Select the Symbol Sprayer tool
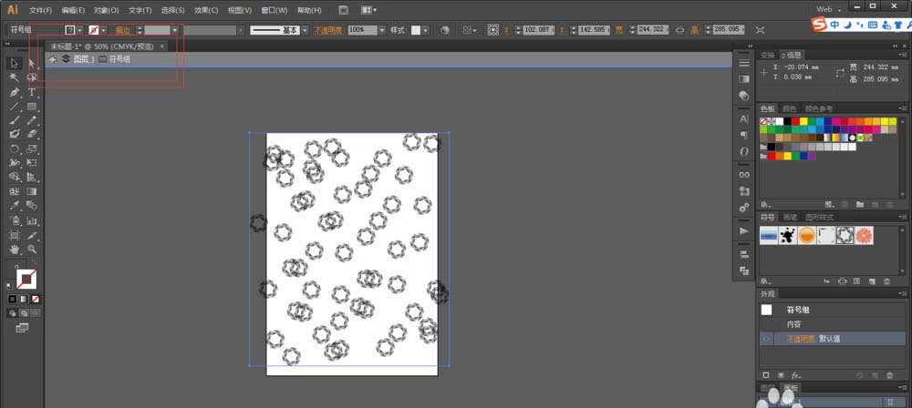The width and height of the screenshot is (912, 408). [15, 220]
